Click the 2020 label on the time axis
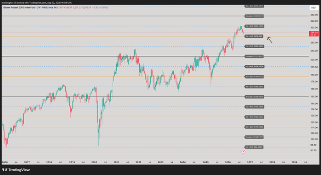 click(x=94, y=162)
